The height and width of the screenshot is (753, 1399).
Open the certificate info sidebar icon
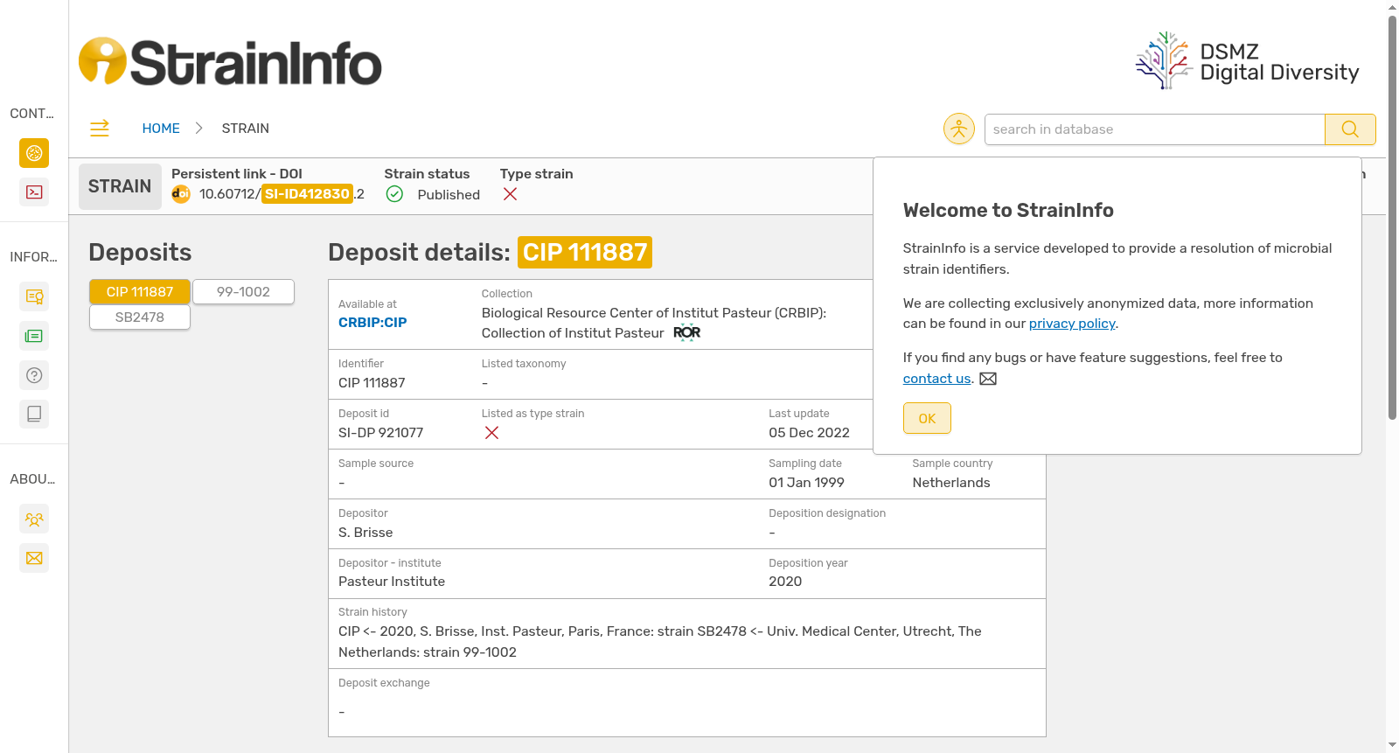(34, 296)
